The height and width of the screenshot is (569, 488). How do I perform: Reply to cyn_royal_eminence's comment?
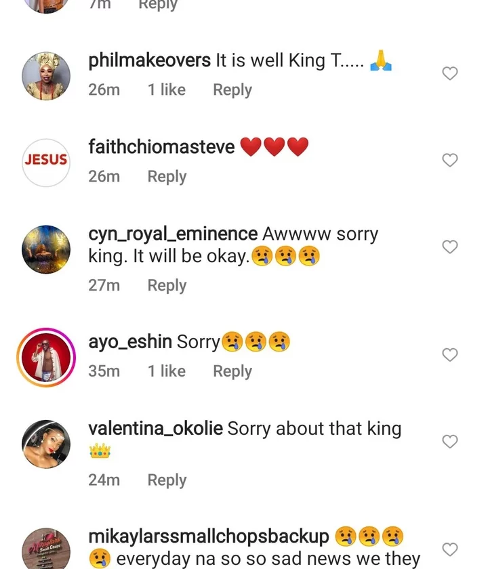167,286
